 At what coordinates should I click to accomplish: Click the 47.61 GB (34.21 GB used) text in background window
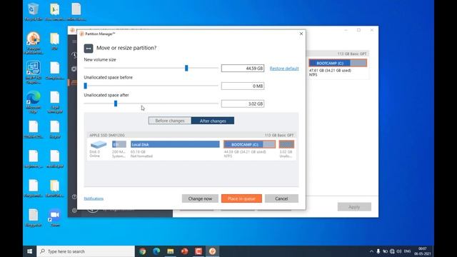(330, 70)
